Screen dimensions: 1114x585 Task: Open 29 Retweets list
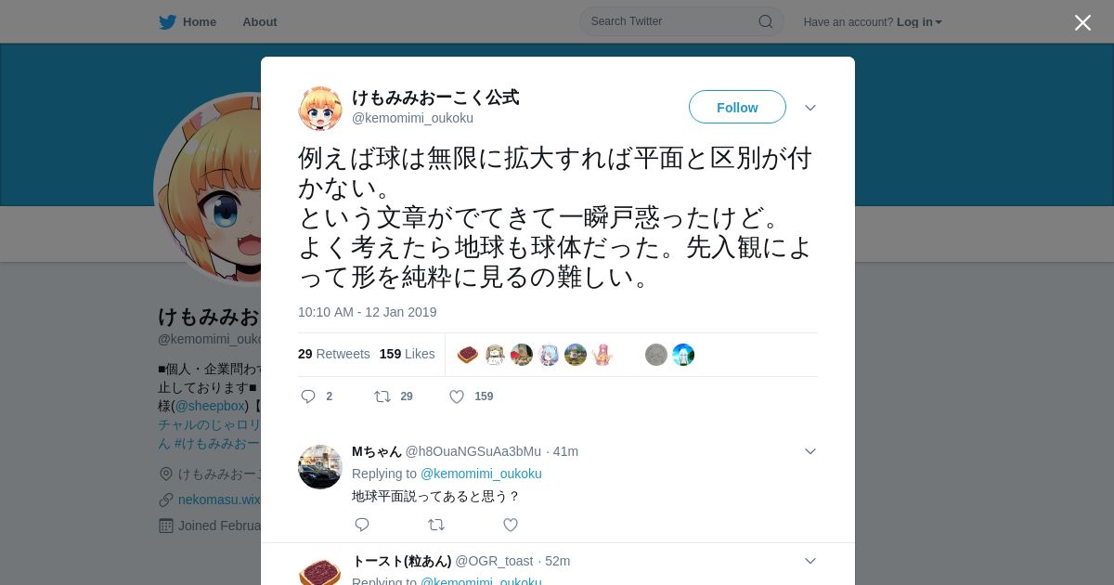(x=334, y=354)
